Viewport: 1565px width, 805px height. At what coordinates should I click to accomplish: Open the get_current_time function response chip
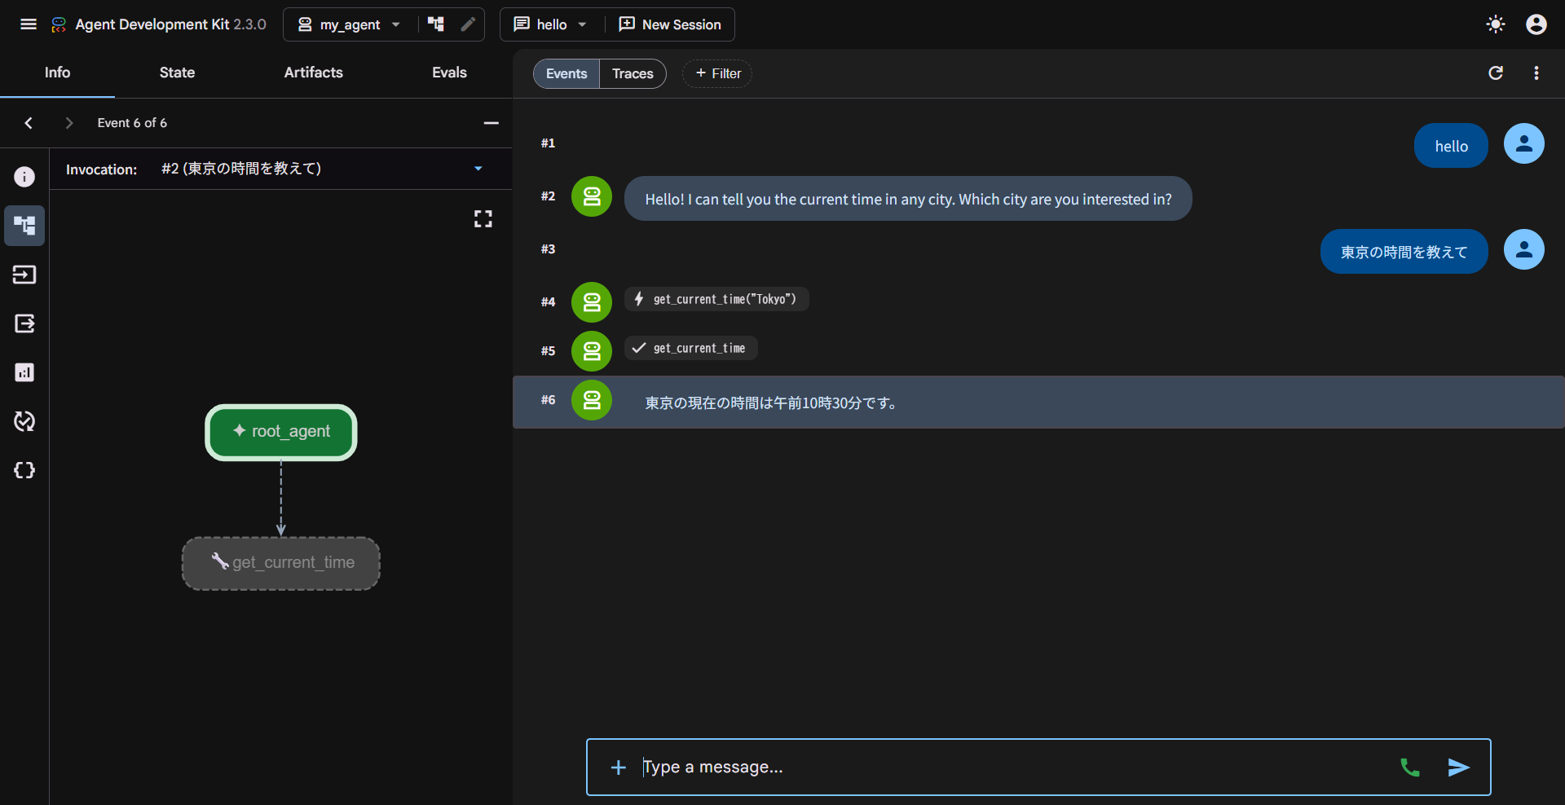click(691, 348)
